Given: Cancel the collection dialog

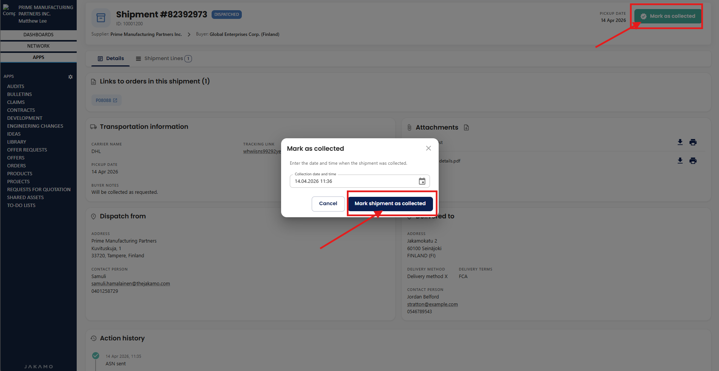Looking at the screenshot, I should pyautogui.click(x=328, y=204).
